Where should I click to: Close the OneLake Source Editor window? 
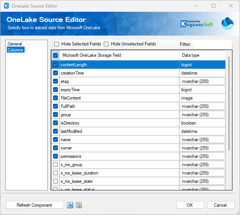pos(231,6)
